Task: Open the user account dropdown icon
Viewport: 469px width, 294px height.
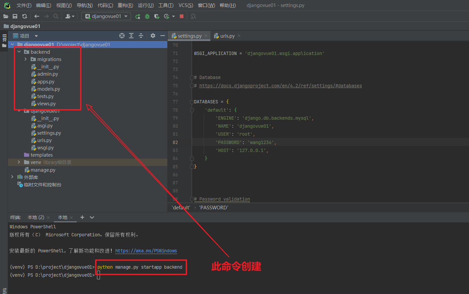Action: pyautogui.click(x=70, y=16)
